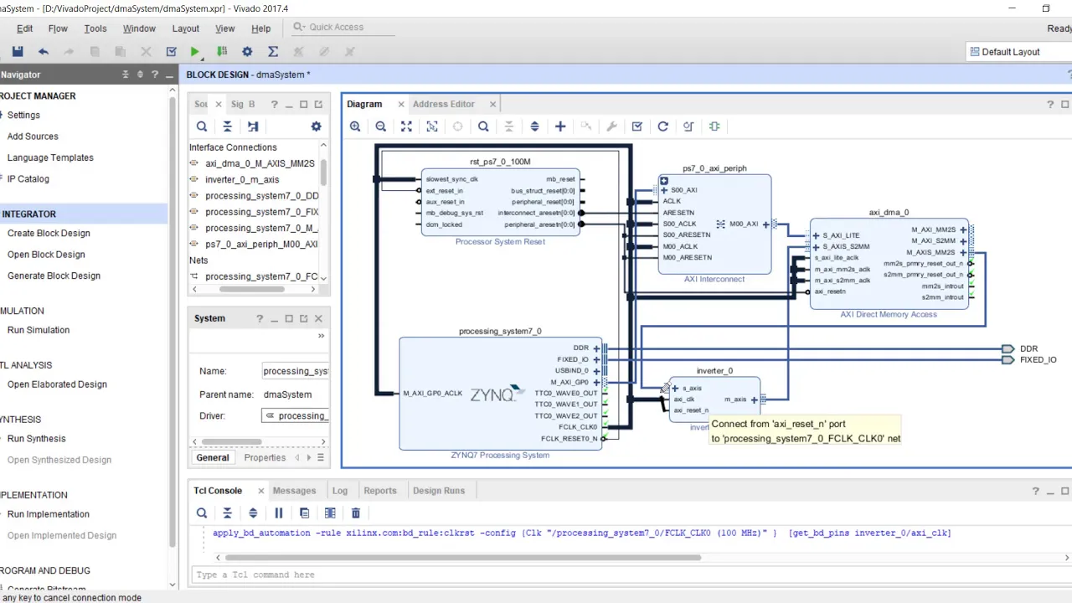This screenshot has width=1072, height=603.
Task: Expand the S_AXI_LITE pin on axi_dma_0
Action: (x=816, y=235)
